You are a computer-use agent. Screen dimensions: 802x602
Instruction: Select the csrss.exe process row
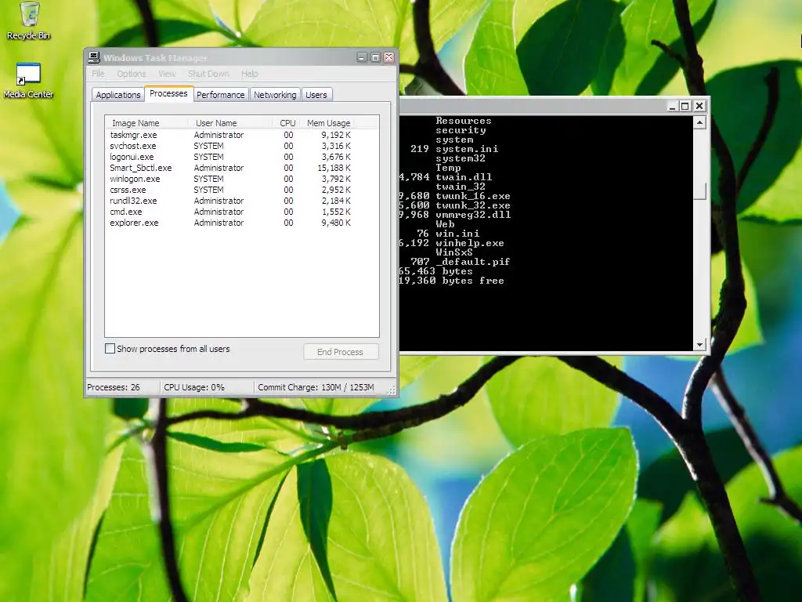pyautogui.click(x=230, y=190)
